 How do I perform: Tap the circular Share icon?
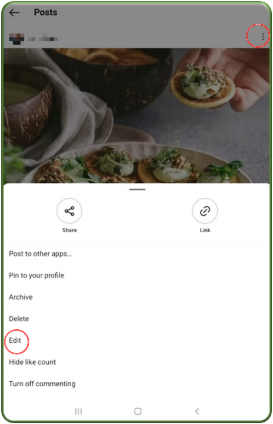[69, 211]
